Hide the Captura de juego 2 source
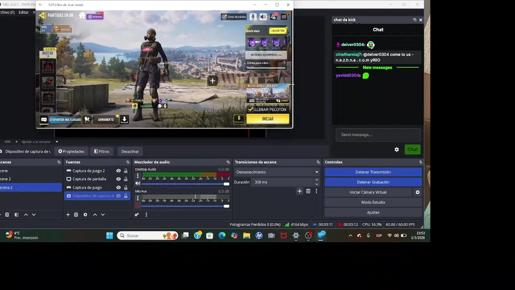This screenshot has width=515, height=290. pos(118,171)
